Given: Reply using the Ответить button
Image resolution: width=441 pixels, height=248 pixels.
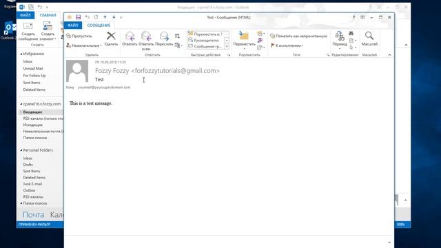Looking at the screenshot, I should (x=130, y=39).
